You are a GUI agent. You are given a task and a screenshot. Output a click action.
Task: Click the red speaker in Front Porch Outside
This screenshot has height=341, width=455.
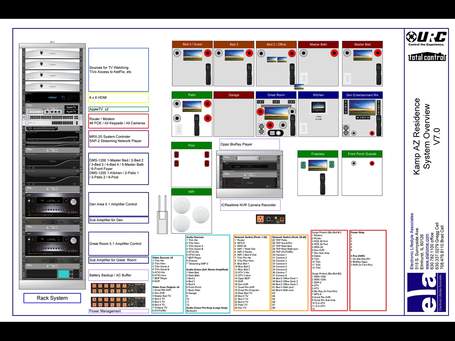pyautogui.click(x=372, y=163)
